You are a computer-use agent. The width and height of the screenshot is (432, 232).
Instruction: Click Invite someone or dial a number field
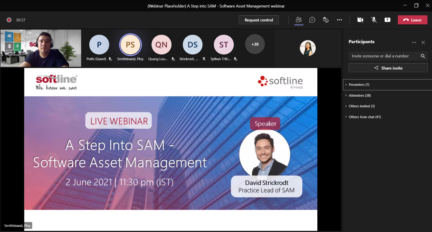coord(388,56)
